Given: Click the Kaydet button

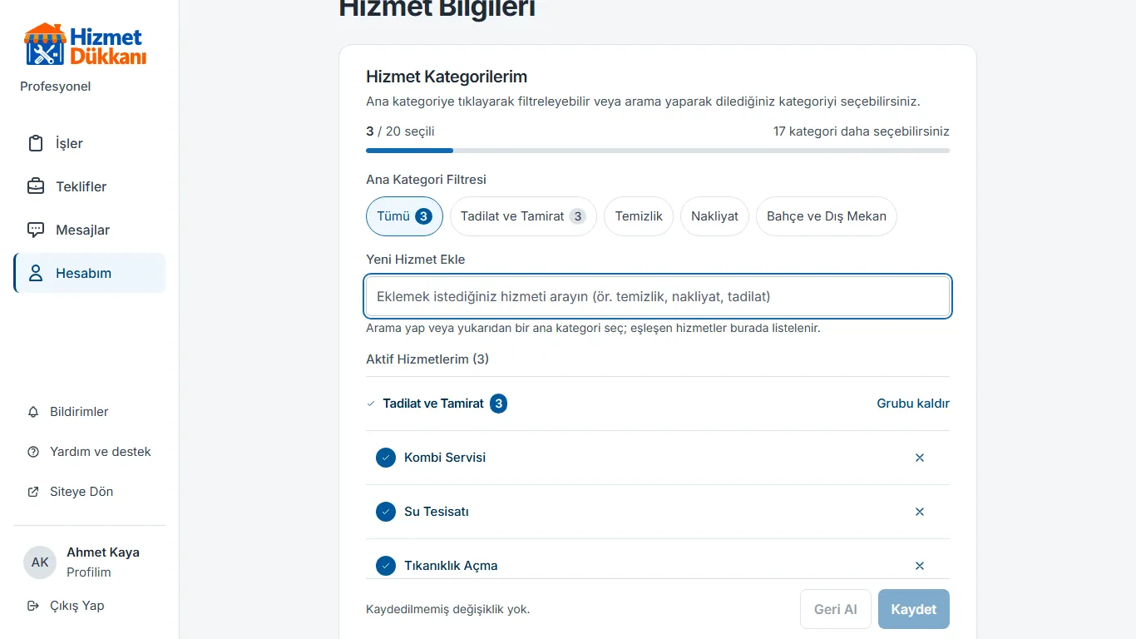Looking at the screenshot, I should pyautogui.click(x=914, y=609).
